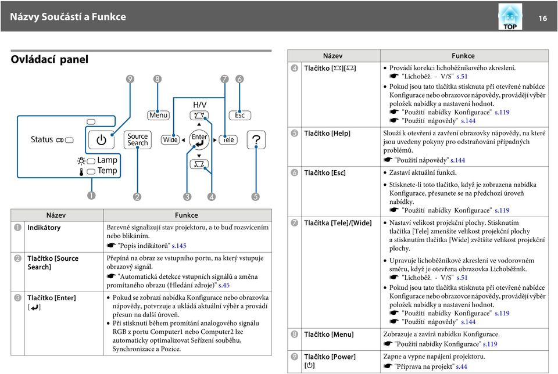
Task: Select the Menu button in the diagram
Action: (x=158, y=115)
